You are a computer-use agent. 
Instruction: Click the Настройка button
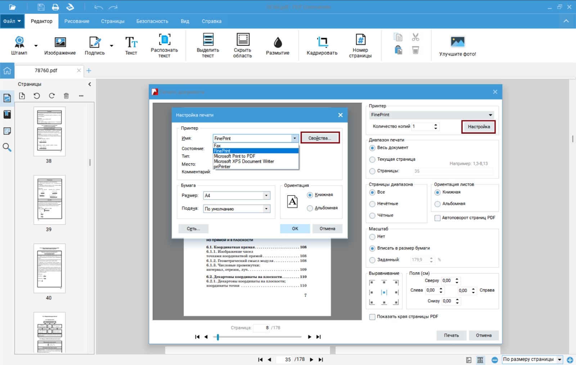479,127
